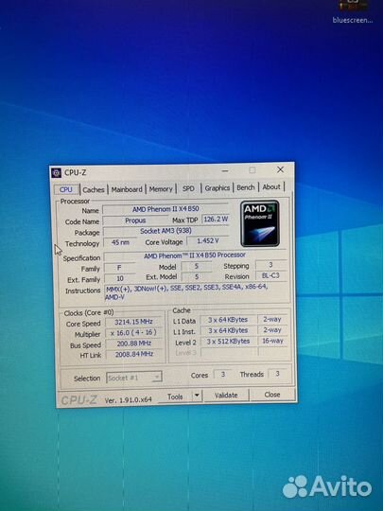Click the Core Speed value 3214.15 MHz
This screenshot has height=511, width=383.
click(x=133, y=322)
